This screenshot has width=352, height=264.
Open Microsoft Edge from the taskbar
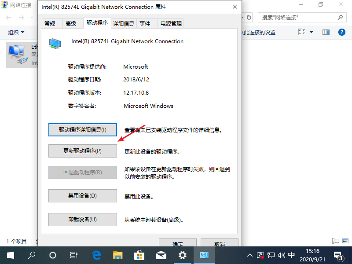pyautogui.click(x=96, y=255)
